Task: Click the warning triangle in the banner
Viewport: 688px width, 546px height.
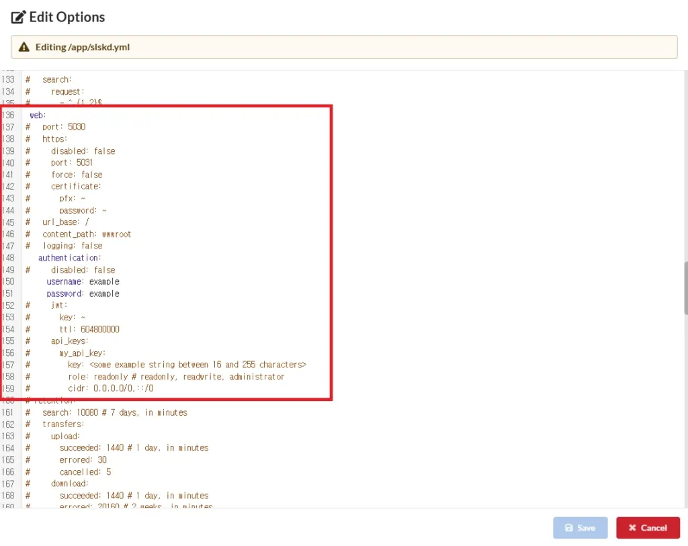Action: [x=26, y=47]
